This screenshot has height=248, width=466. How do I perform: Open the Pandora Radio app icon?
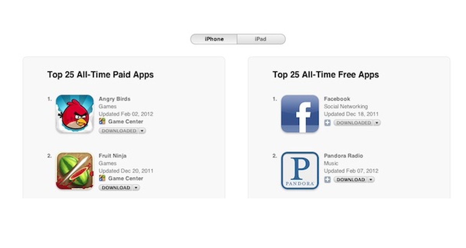click(300, 171)
